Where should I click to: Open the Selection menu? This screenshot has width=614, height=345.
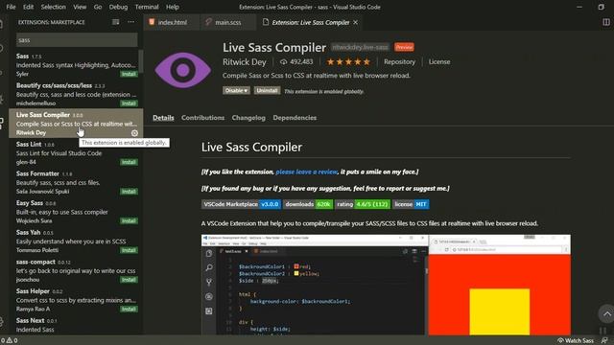[54, 7]
